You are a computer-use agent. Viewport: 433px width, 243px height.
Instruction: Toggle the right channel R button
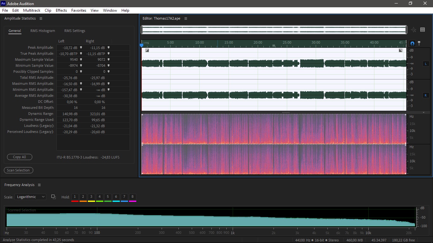point(426,95)
